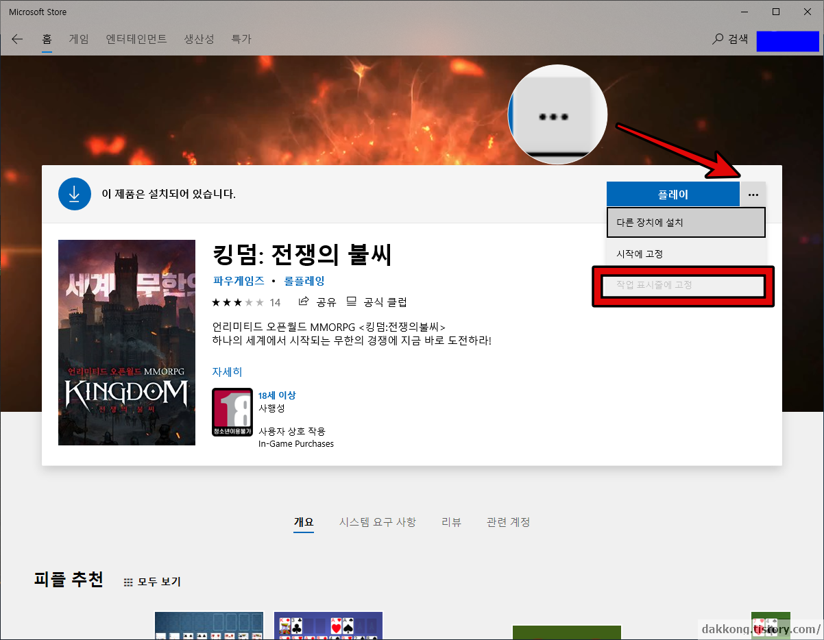Switch to 엔터테인먼트 tab
The height and width of the screenshot is (640, 824).
pyautogui.click(x=136, y=39)
